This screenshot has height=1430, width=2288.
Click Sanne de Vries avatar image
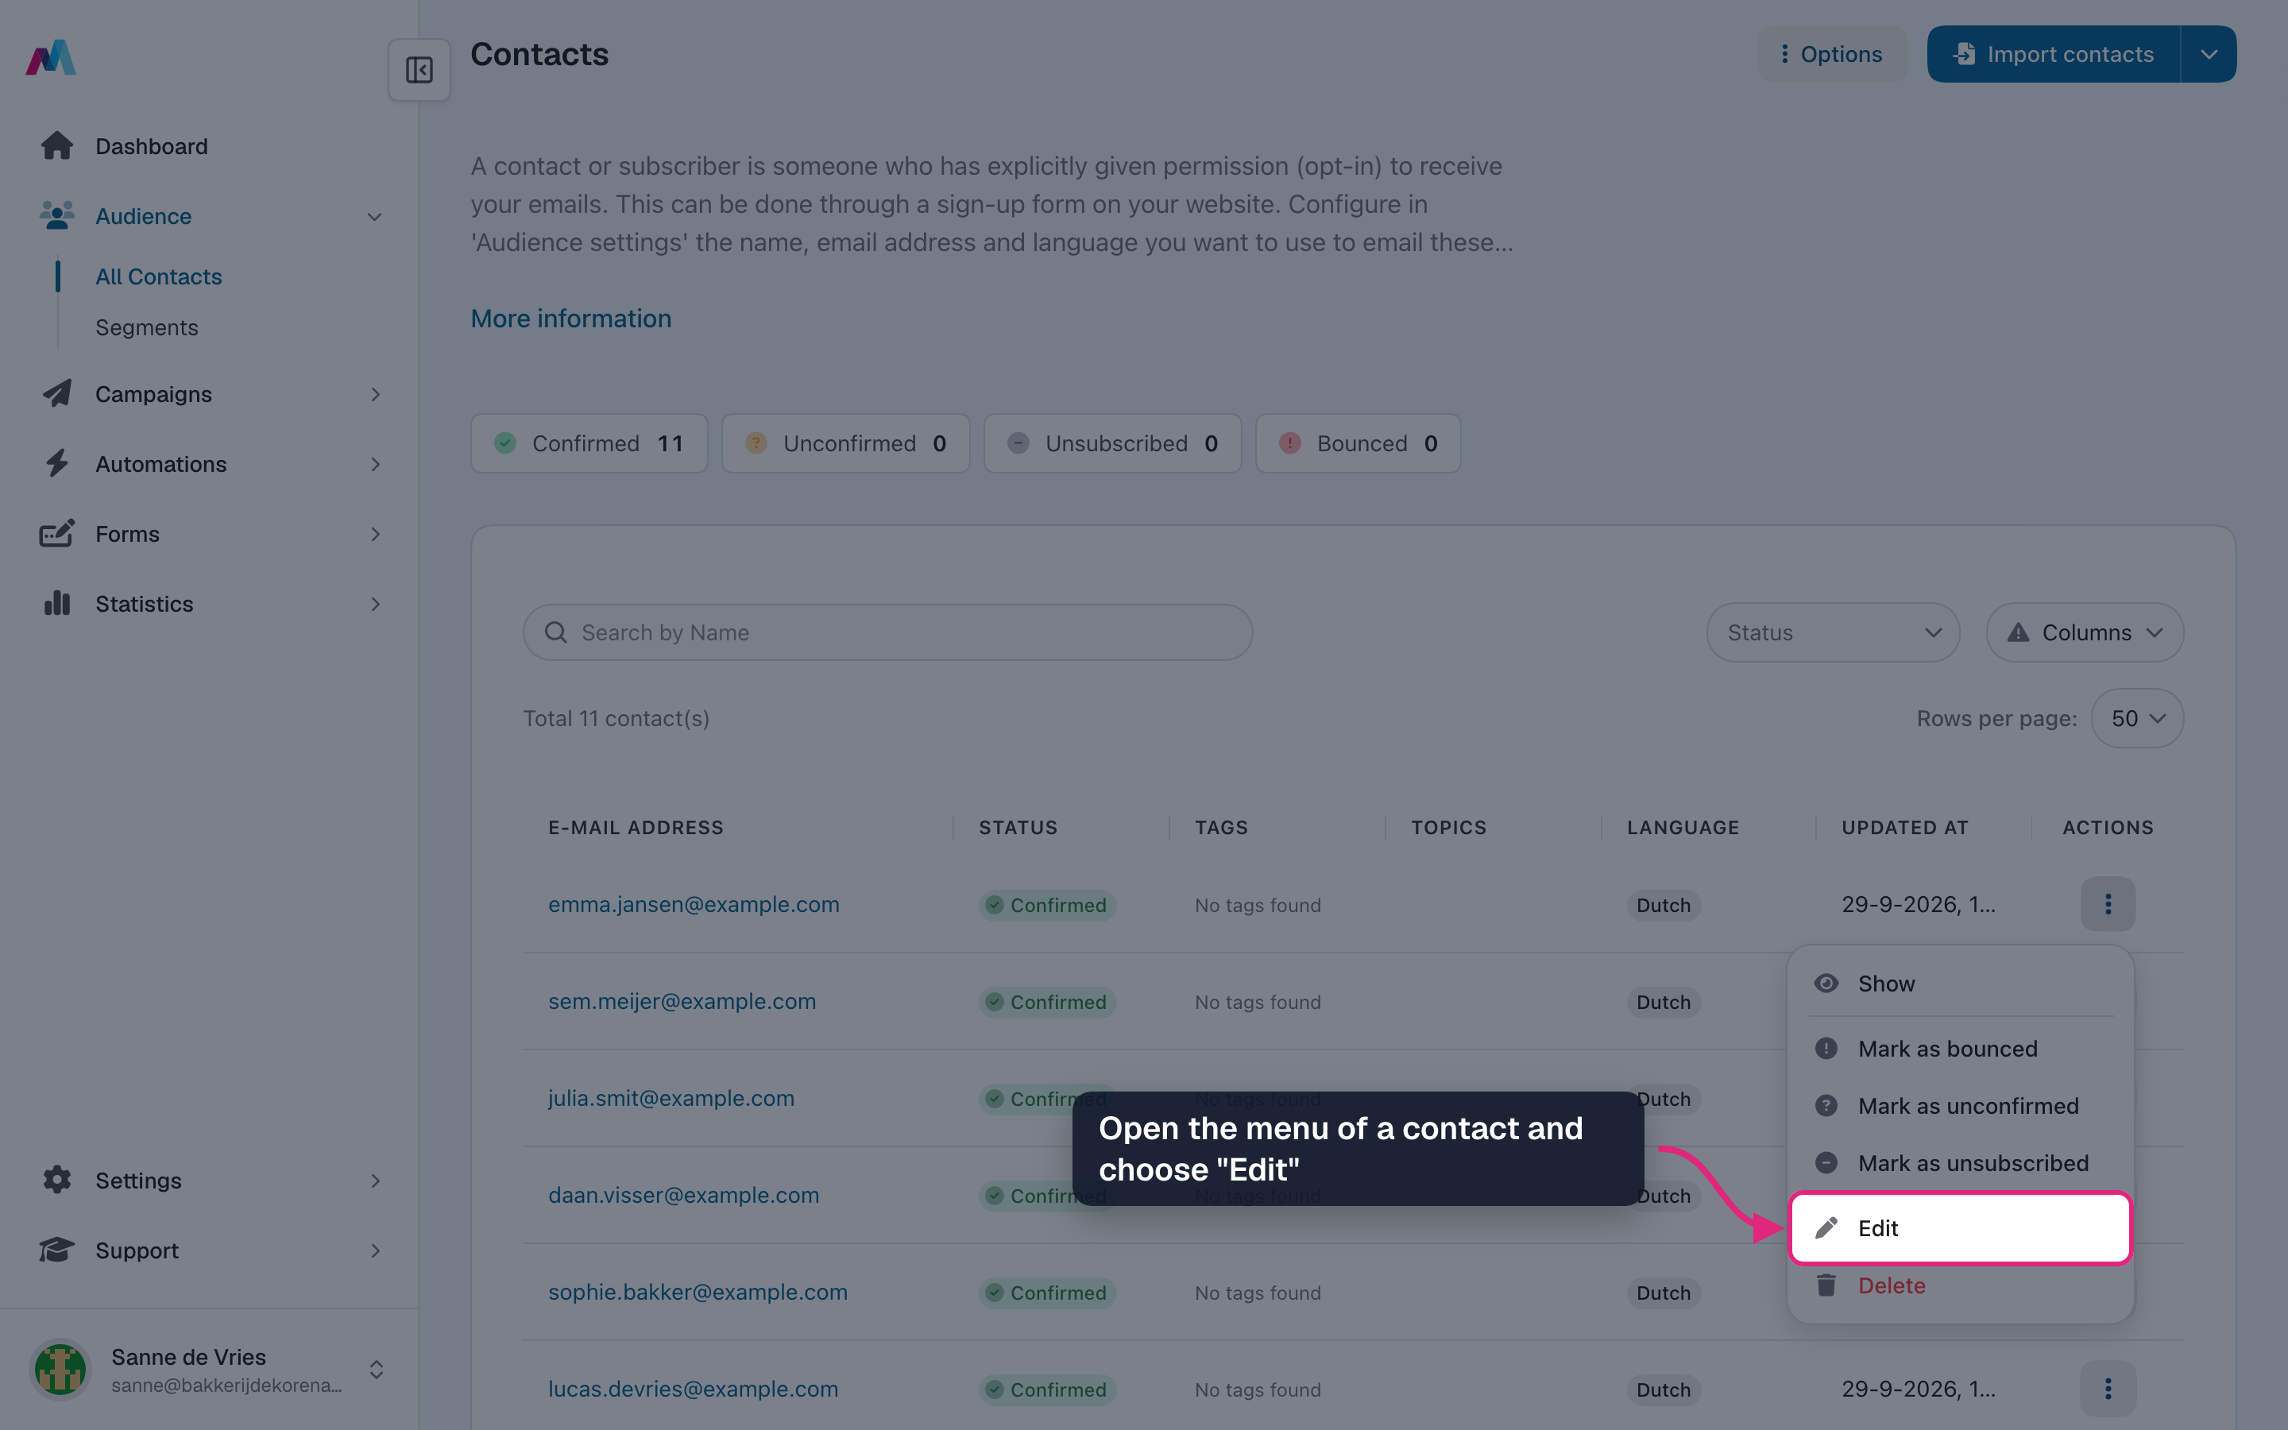[x=60, y=1369]
